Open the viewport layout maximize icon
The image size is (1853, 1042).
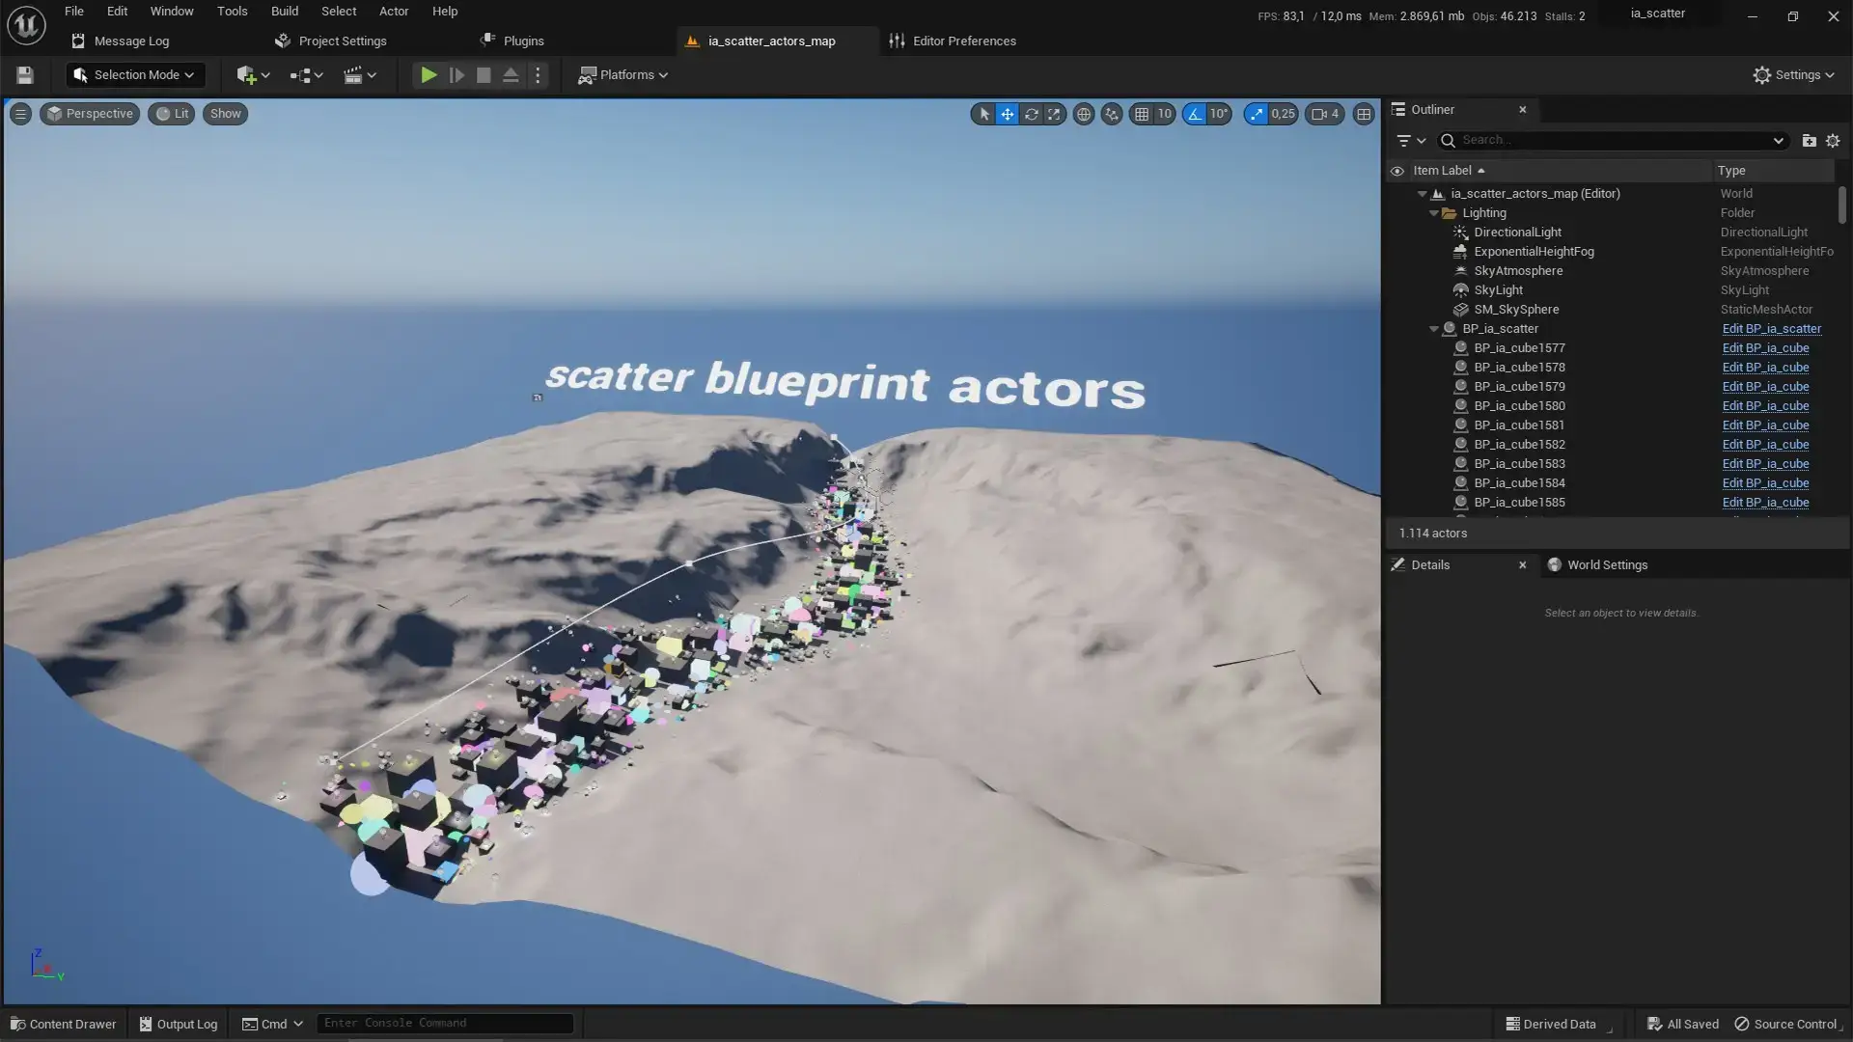pyautogui.click(x=1363, y=114)
